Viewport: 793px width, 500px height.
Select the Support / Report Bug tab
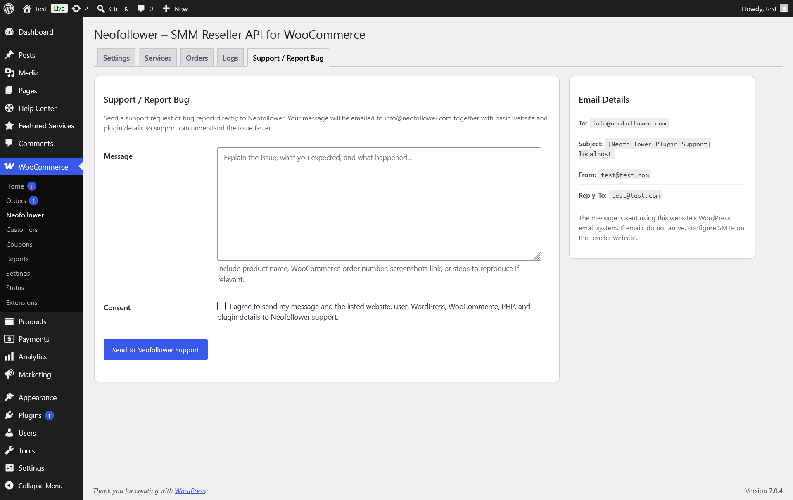tap(288, 58)
